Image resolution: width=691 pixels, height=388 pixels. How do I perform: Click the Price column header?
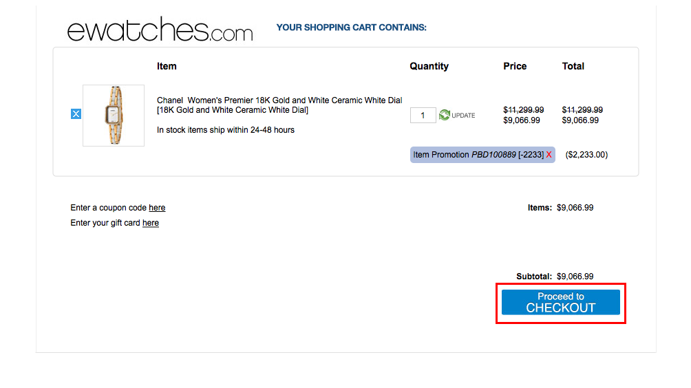515,66
